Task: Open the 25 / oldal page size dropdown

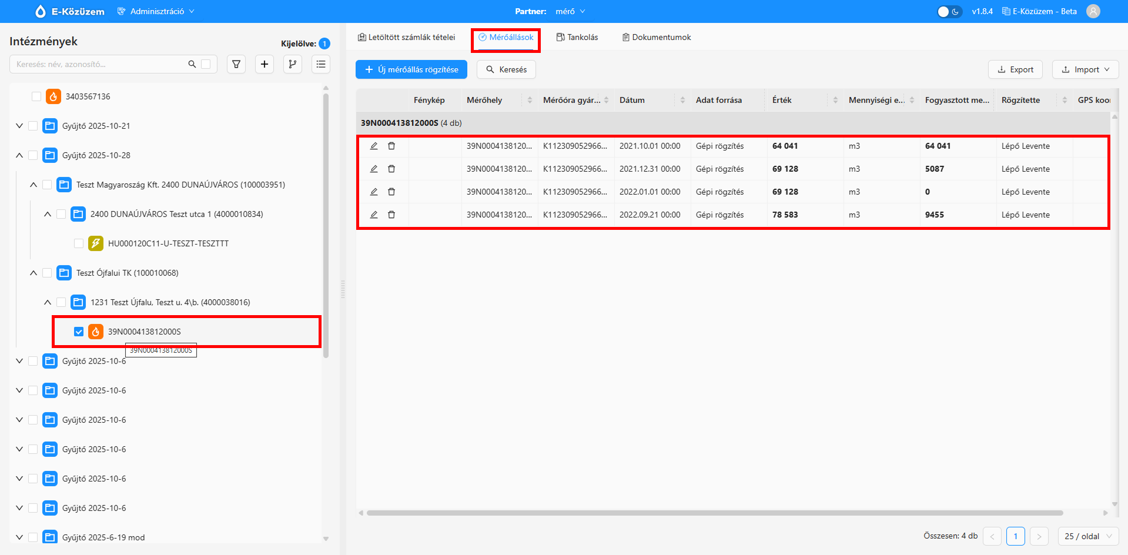Action: (x=1089, y=536)
